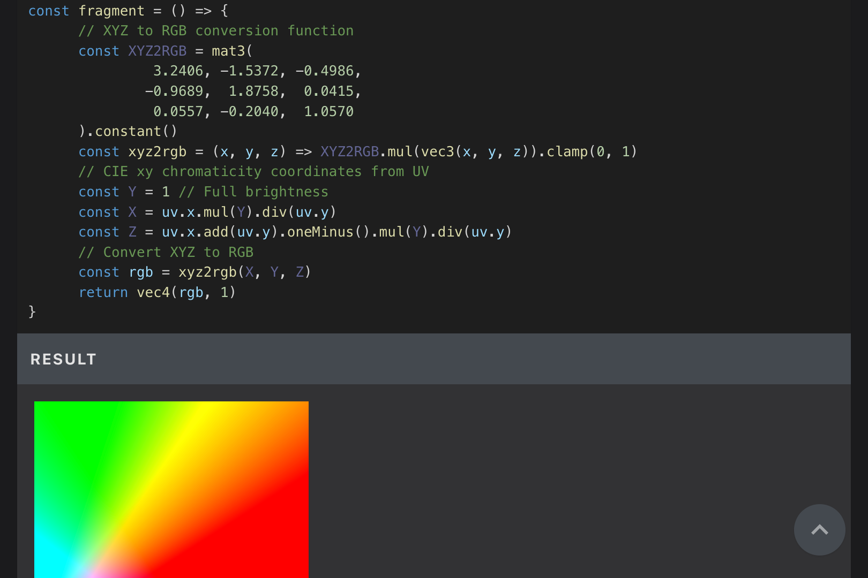Select the 'Convert XYZ to RGB' comment line
This screenshot has height=578, width=868.
click(166, 252)
